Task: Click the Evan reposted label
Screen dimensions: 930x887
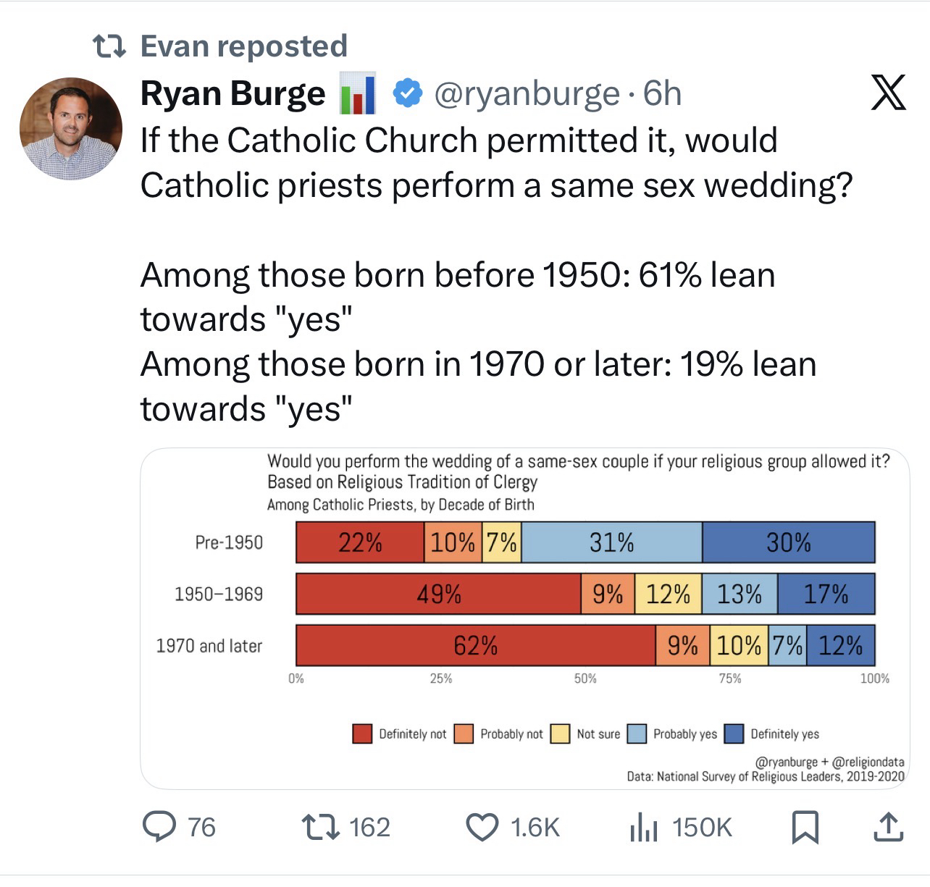Action: click(x=243, y=46)
